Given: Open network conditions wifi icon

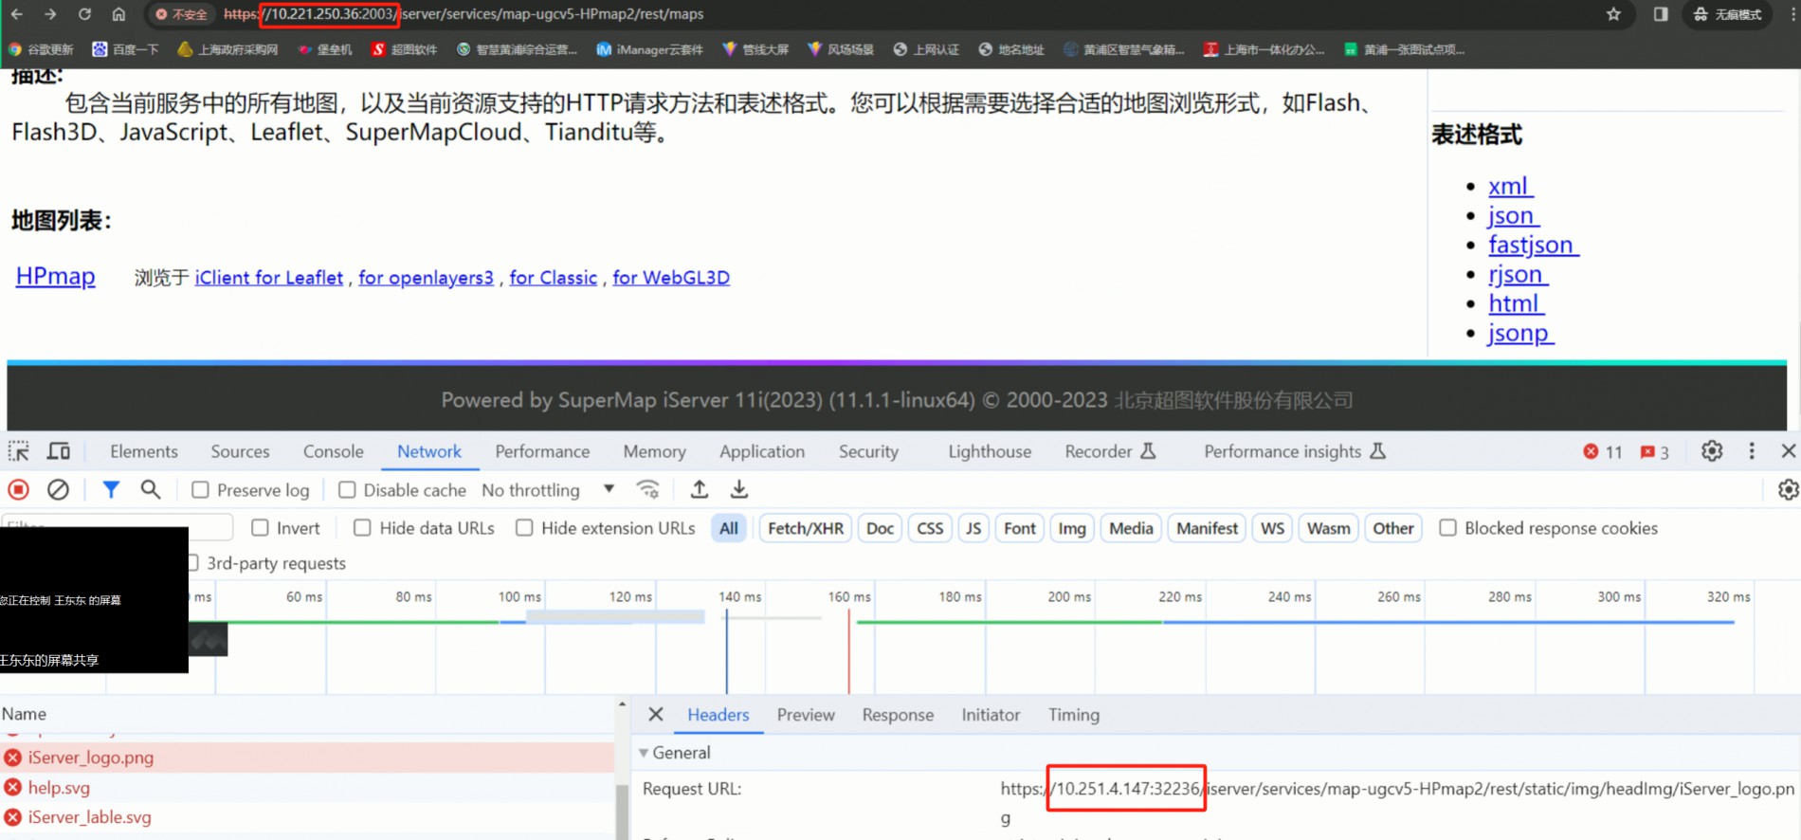Looking at the screenshot, I should (648, 490).
